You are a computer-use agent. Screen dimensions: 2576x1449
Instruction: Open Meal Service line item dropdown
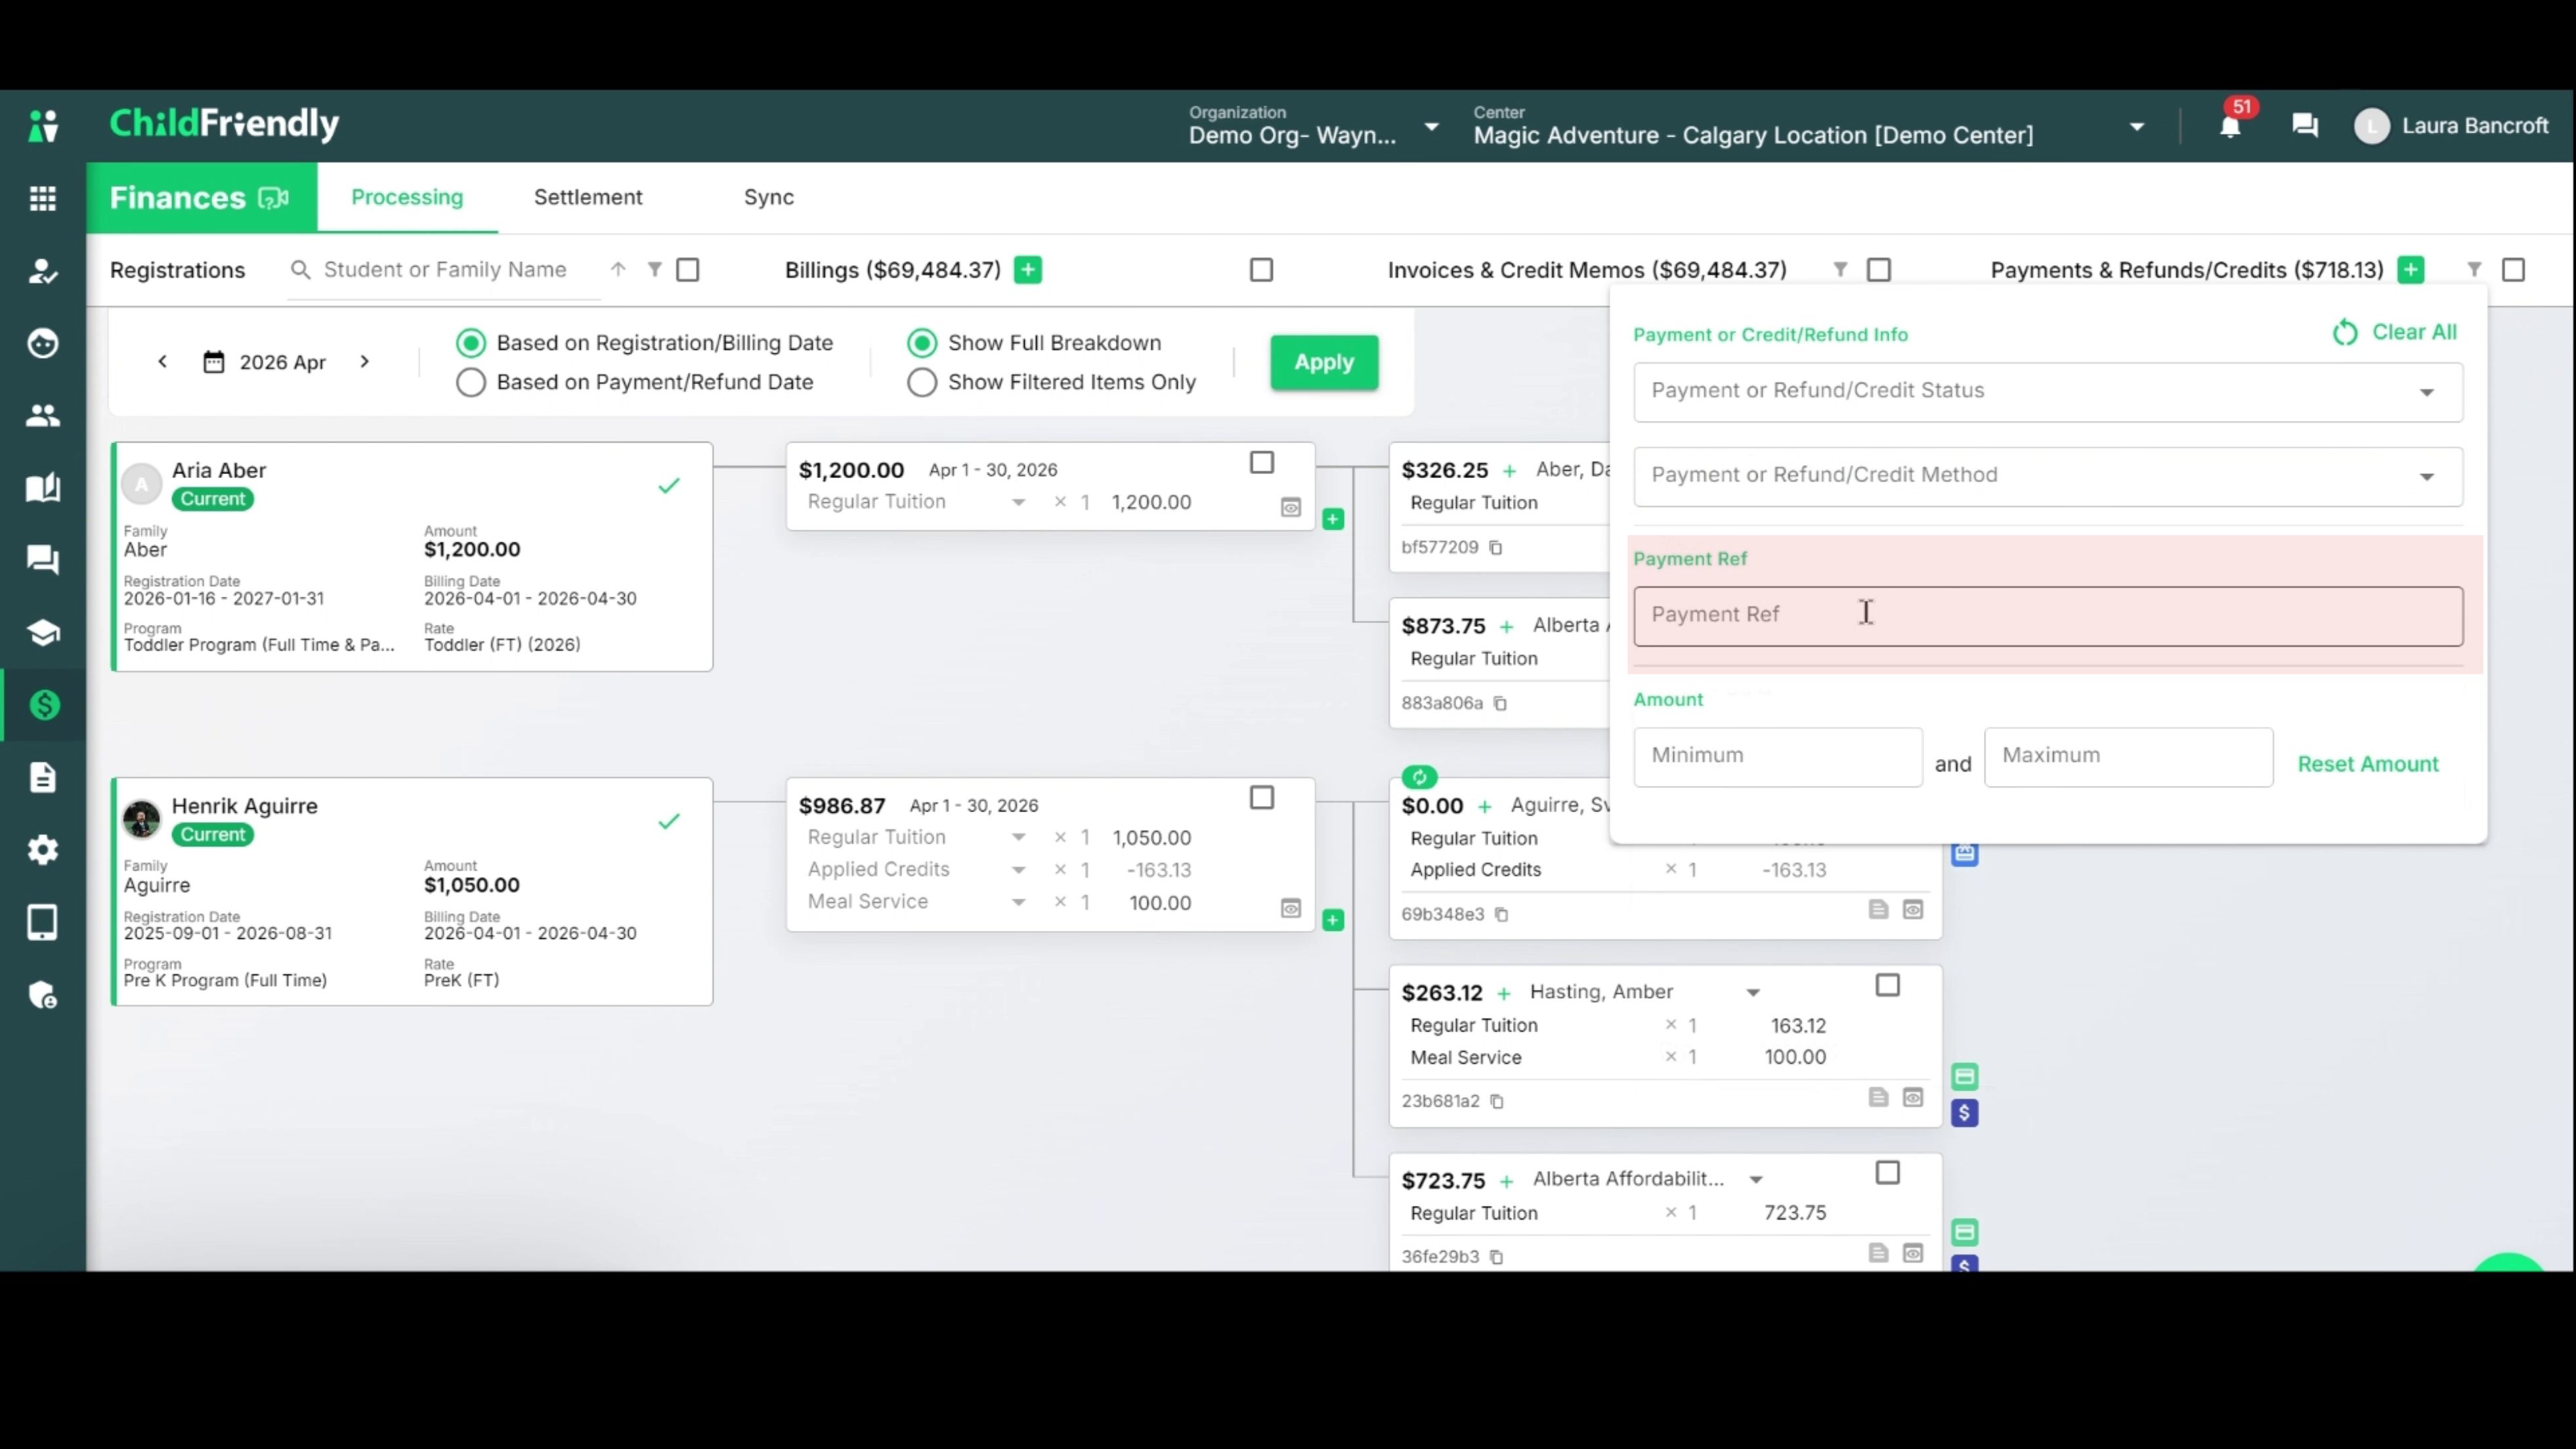coord(1019,902)
